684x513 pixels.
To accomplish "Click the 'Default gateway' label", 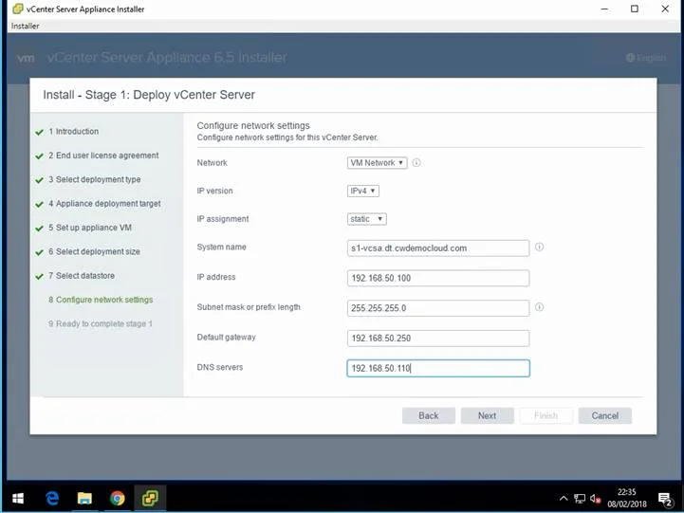I will point(226,338).
